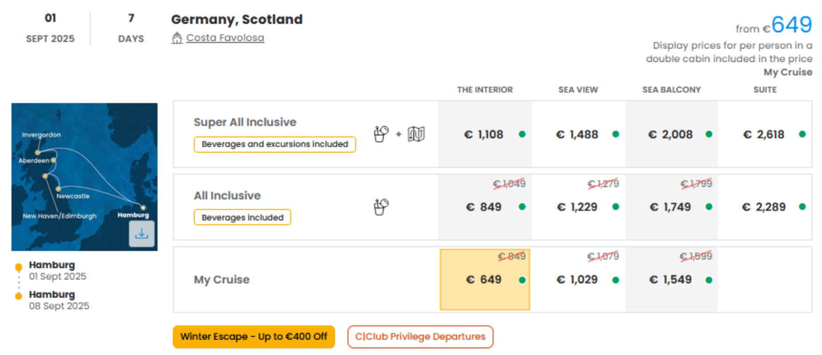Pick All Inclusive Suite fare €2,289

pos(765,207)
